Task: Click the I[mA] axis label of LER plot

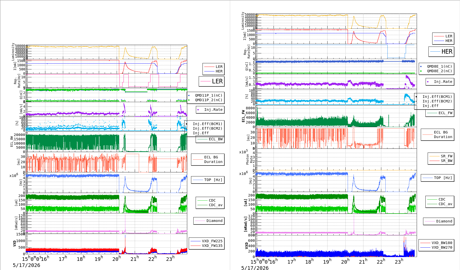Action: pos(15,66)
